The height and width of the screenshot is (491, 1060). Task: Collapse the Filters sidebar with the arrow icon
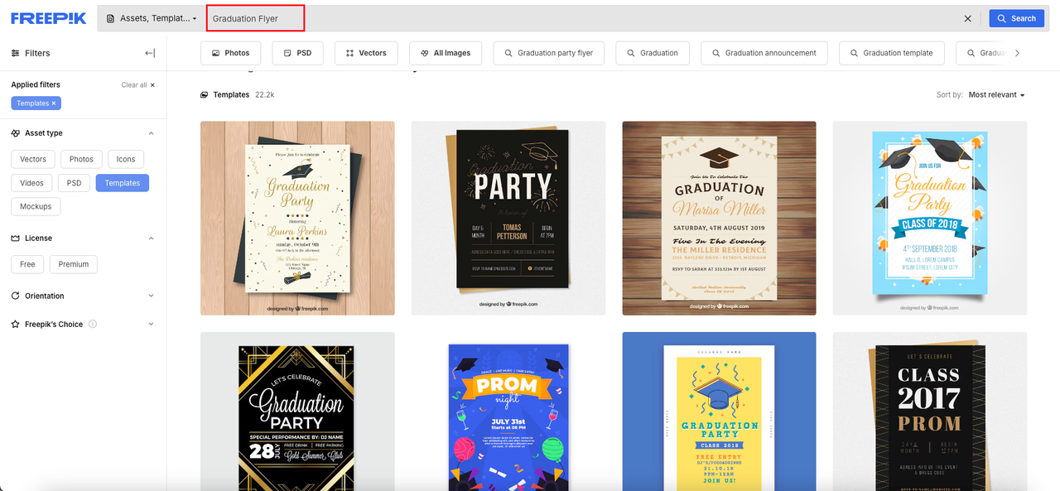click(x=150, y=53)
